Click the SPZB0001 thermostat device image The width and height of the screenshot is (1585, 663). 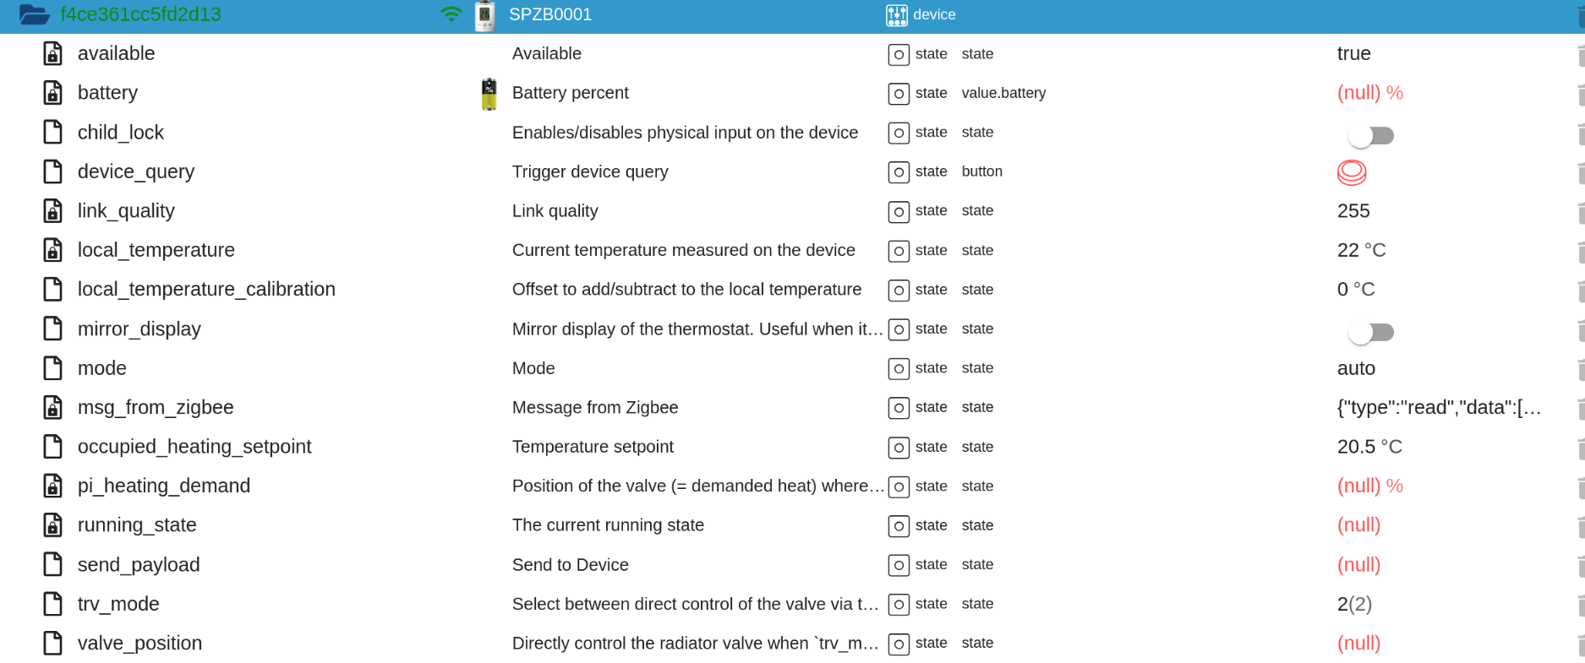point(485,15)
